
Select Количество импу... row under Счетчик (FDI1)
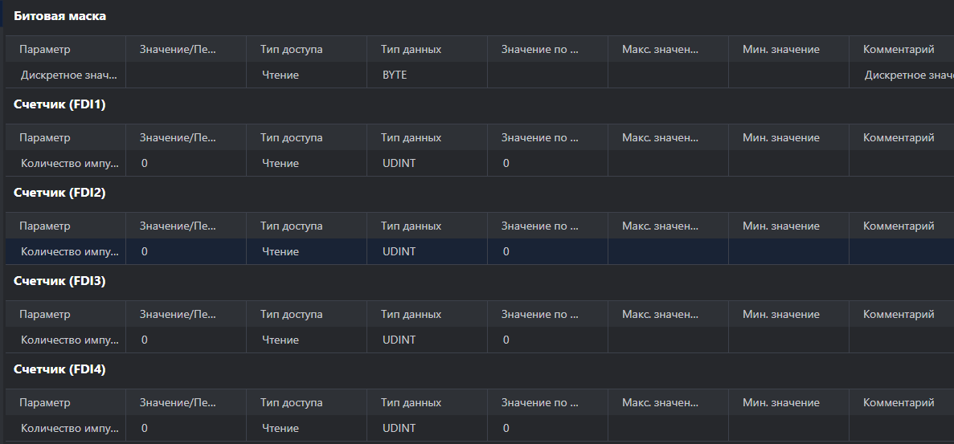click(x=480, y=163)
